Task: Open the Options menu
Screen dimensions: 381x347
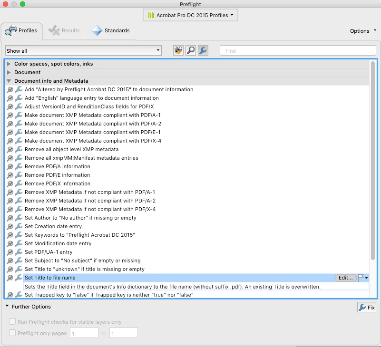Action: coord(363,31)
